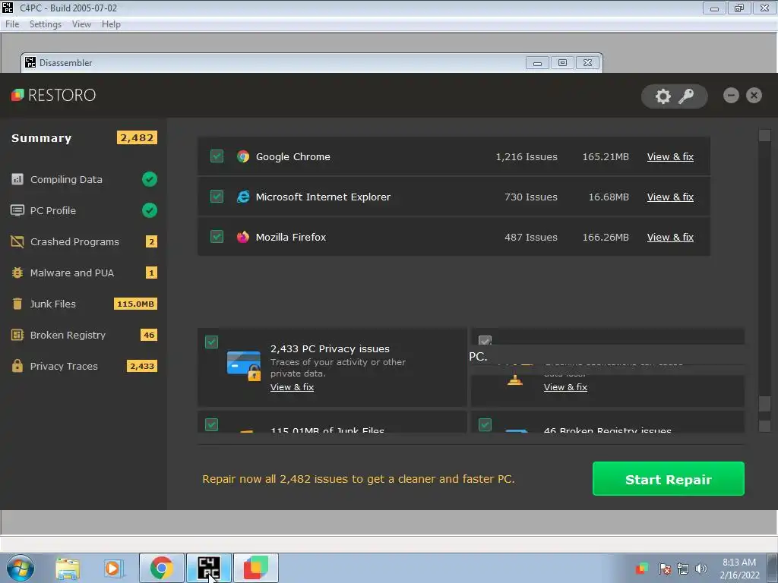Image resolution: width=778 pixels, height=583 pixels.
Task: Click the Compiling Data chart icon
Action: 17,179
